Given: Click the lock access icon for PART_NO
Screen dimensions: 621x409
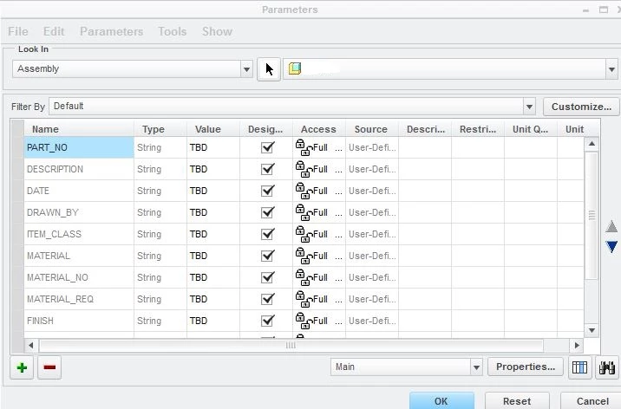Looking at the screenshot, I should click(x=304, y=147).
